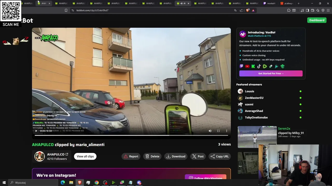Open Discord from the taskbar
This screenshot has height=186, width=332.
139,183
